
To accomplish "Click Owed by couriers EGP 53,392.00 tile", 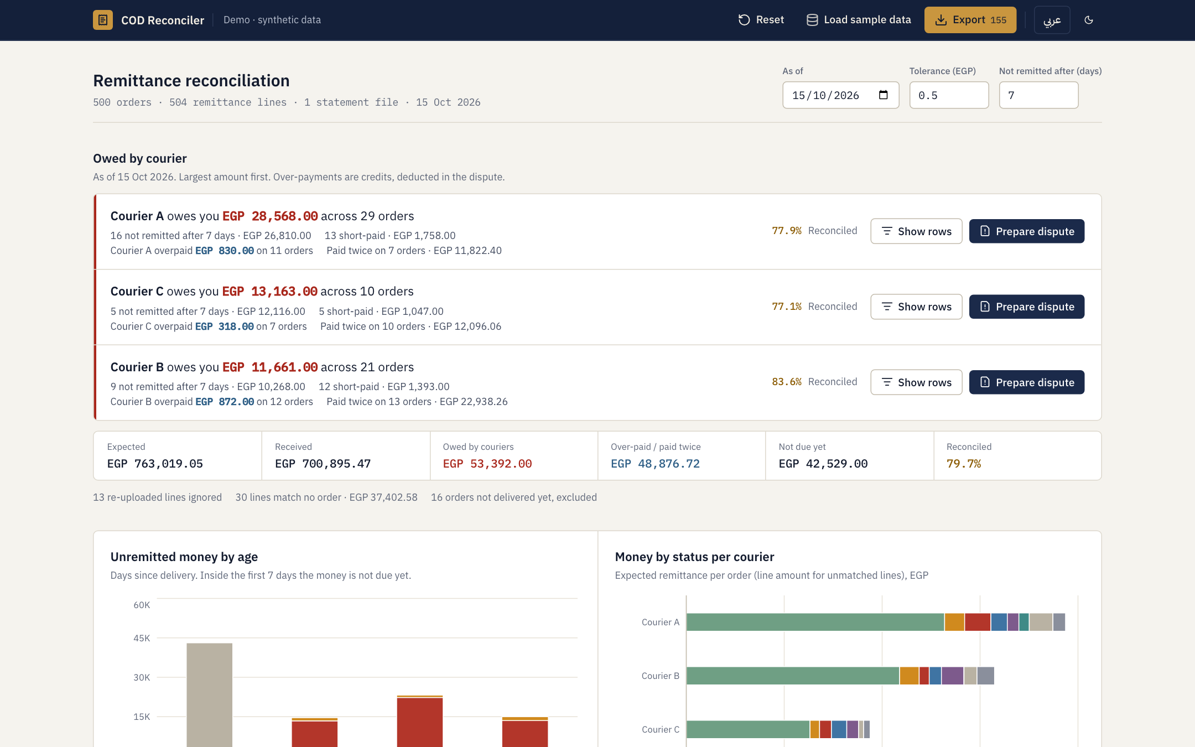I will [514, 456].
